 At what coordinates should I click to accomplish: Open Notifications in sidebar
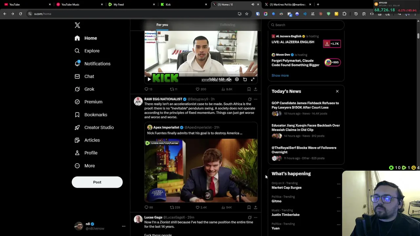[93, 64]
